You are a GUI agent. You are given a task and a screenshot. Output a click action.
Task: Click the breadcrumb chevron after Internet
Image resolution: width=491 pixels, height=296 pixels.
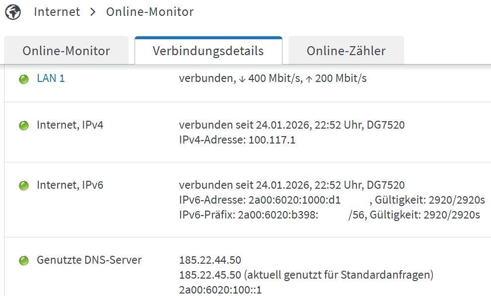(x=93, y=12)
